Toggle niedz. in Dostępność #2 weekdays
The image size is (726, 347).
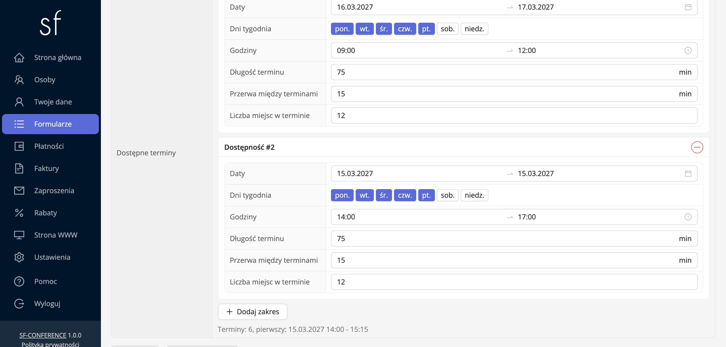coord(474,195)
